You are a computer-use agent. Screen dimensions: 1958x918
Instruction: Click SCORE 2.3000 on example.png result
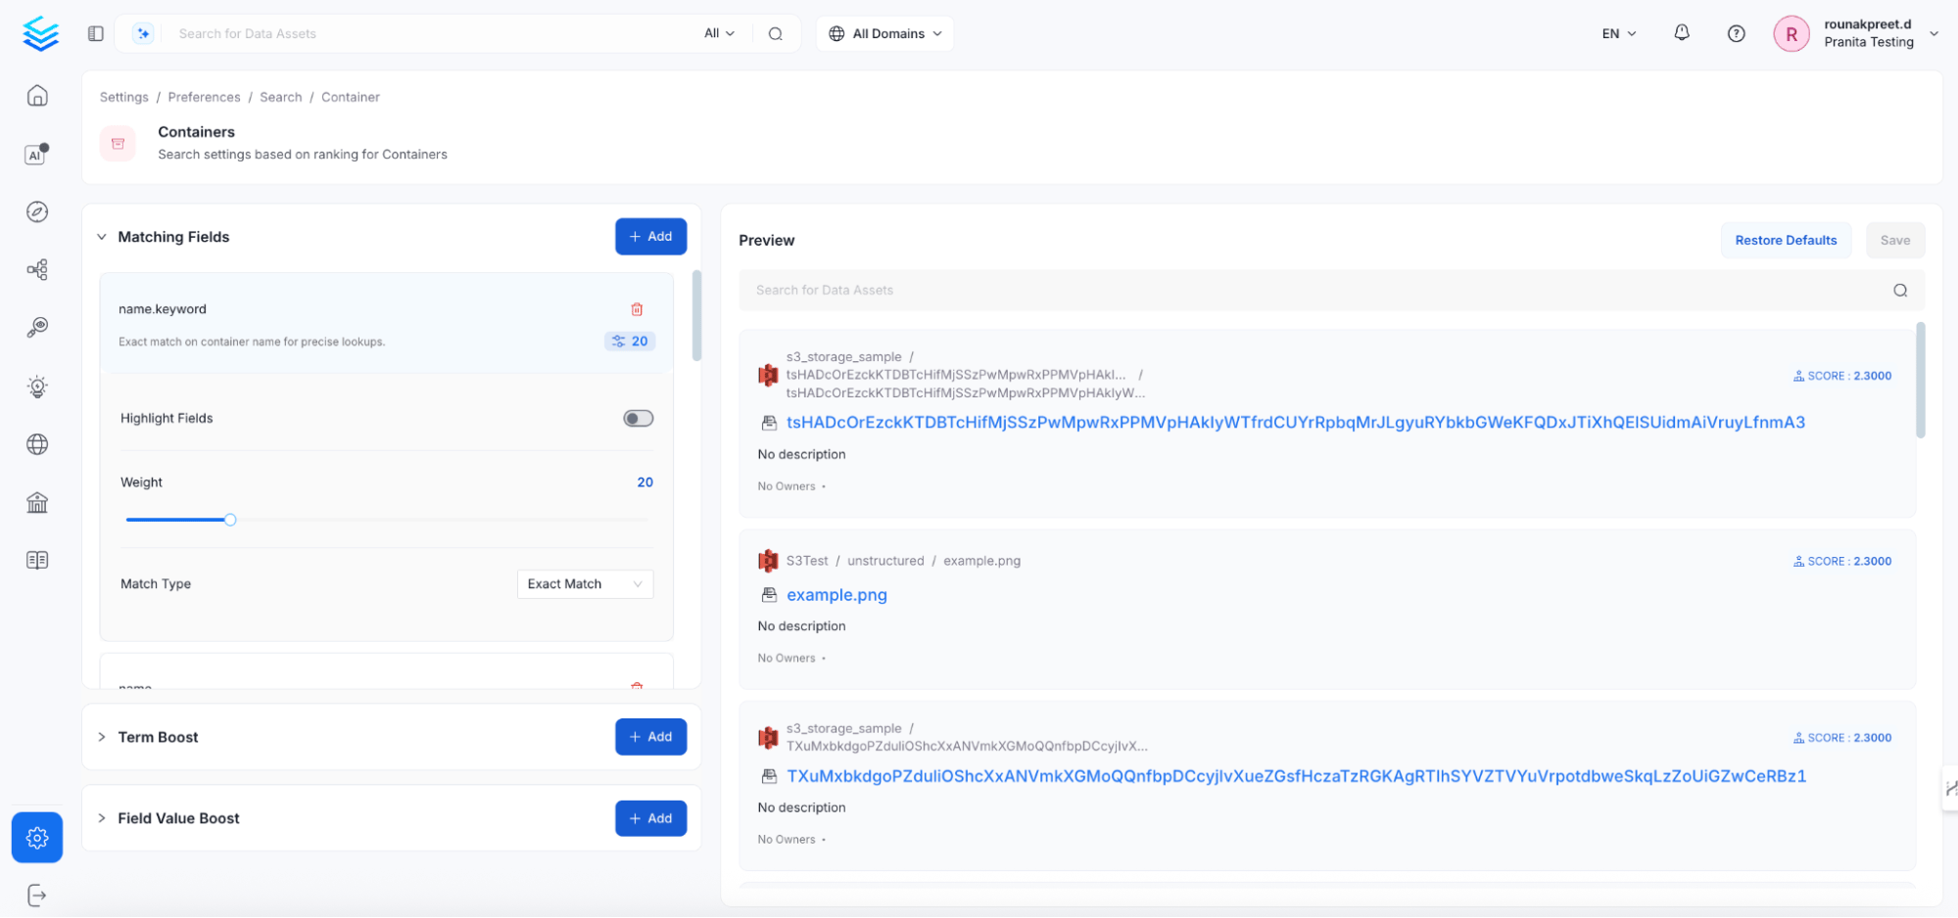tap(1842, 562)
